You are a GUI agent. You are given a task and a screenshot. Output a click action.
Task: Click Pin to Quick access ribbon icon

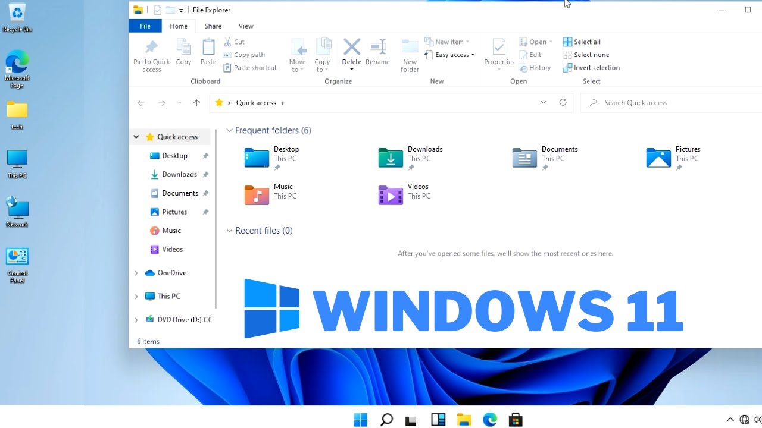tap(151, 55)
